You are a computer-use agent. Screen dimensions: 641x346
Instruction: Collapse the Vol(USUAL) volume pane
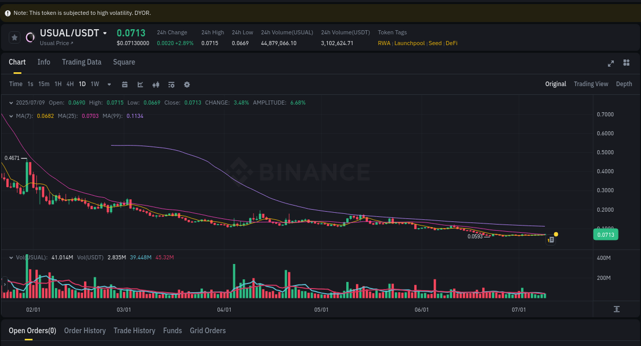[x=11, y=257]
